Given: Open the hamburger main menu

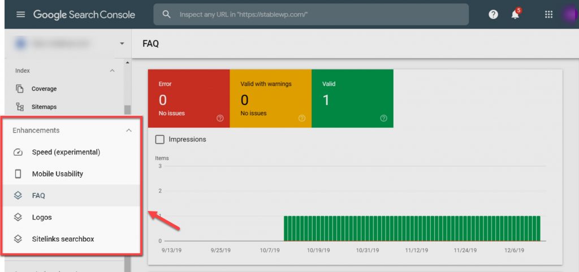Looking at the screenshot, I should 21,15.
